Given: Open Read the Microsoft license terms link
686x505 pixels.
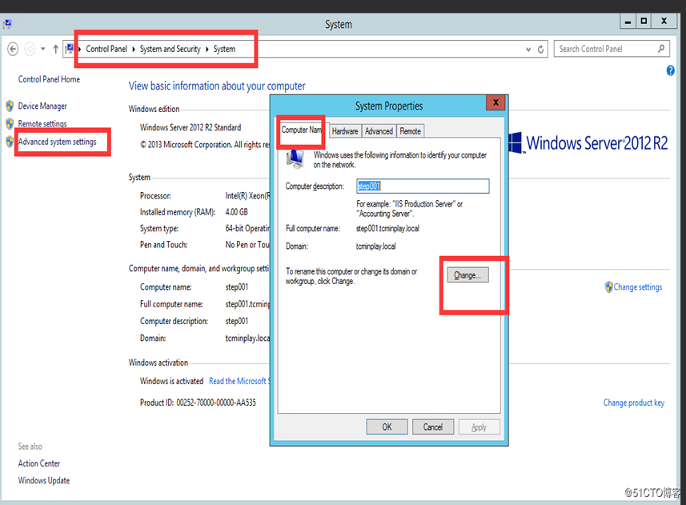Looking at the screenshot, I should pos(239,381).
